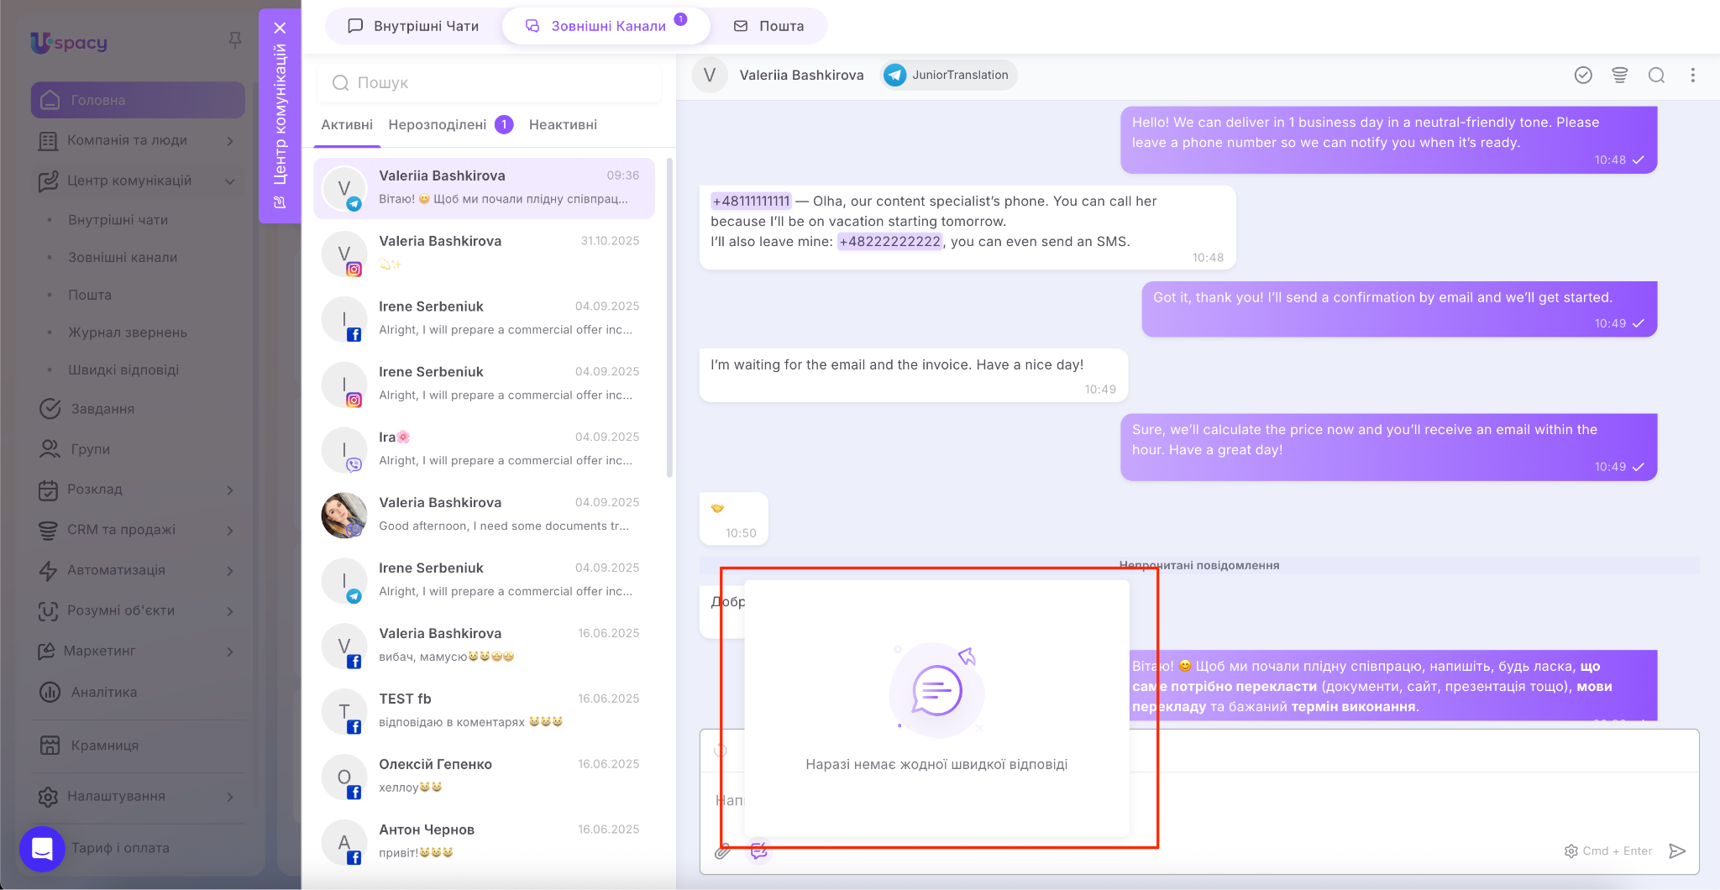
Task: Open the Журнал звернень link
Action: pyautogui.click(x=128, y=332)
